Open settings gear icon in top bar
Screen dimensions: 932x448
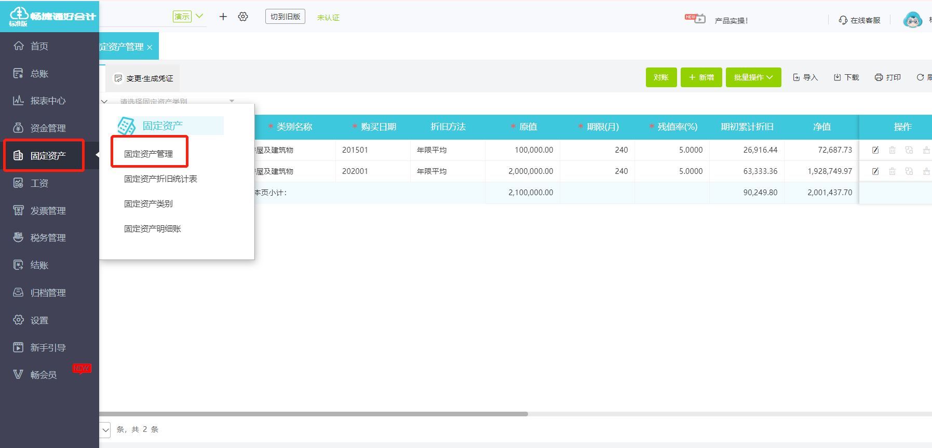coord(243,17)
